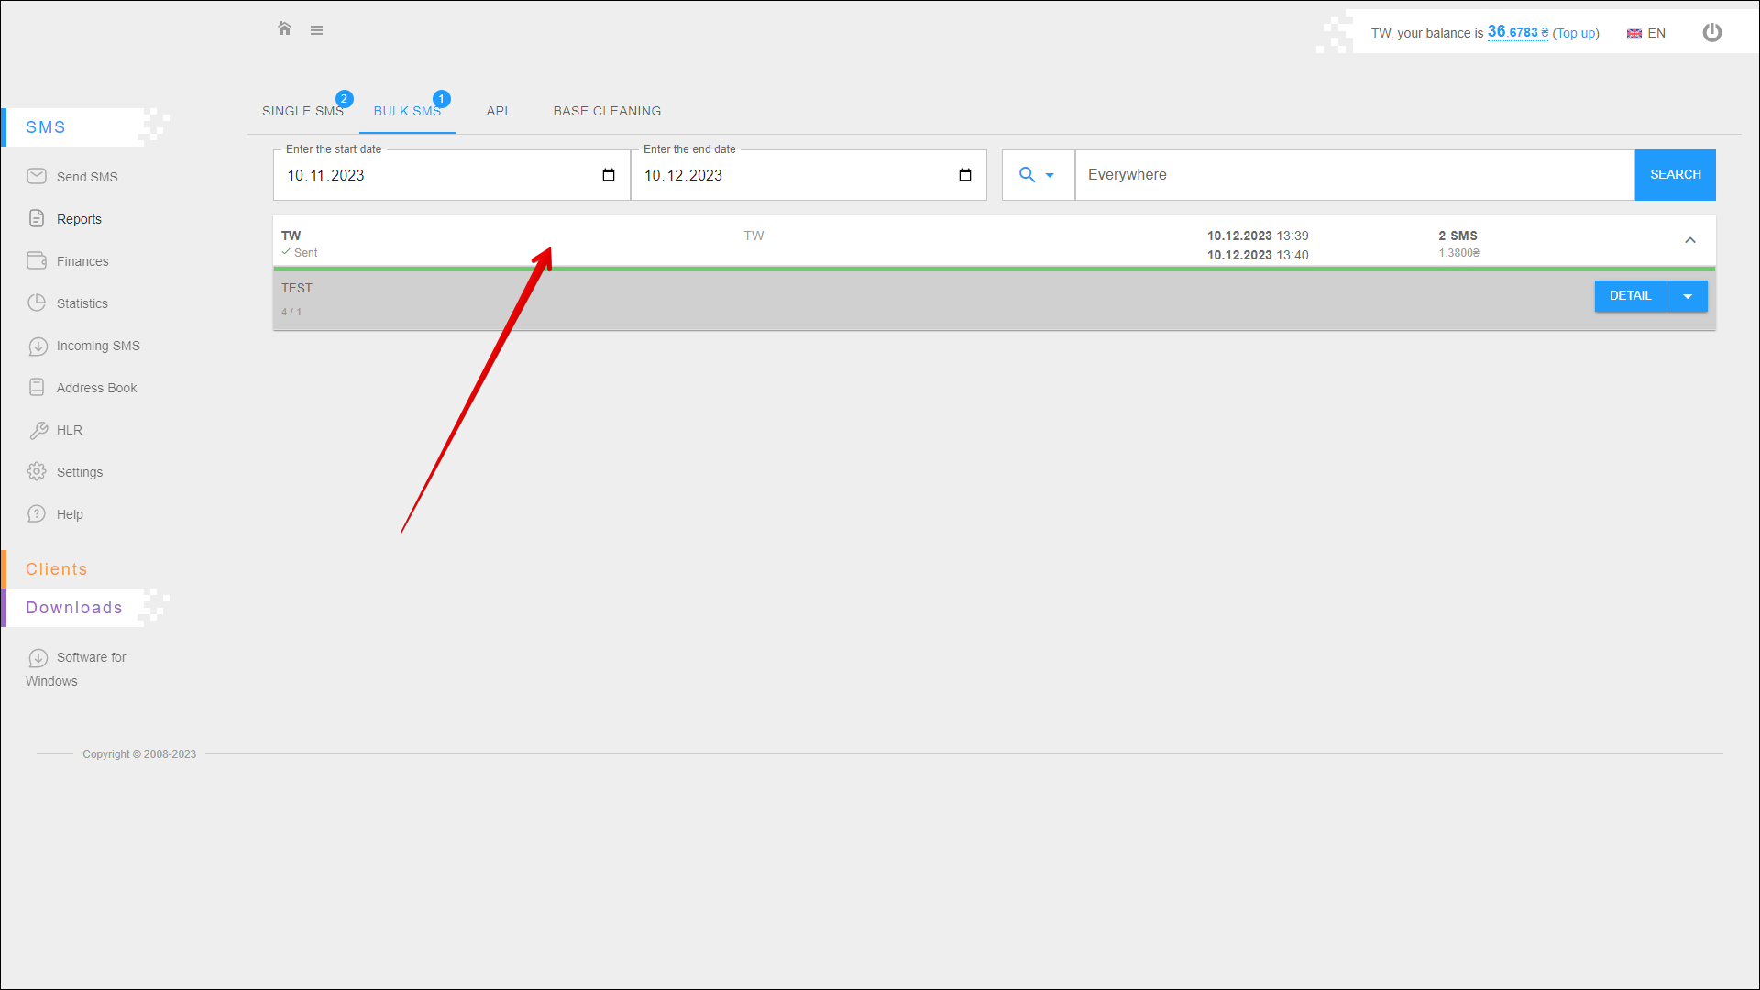Collapse the TW campaign row chevron
This screenshot has height=990, width=1760.
pyautogui.click(x=1690, y=240)
